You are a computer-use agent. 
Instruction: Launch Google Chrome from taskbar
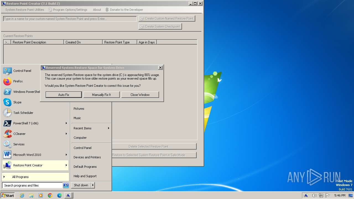tap(50, 195)
